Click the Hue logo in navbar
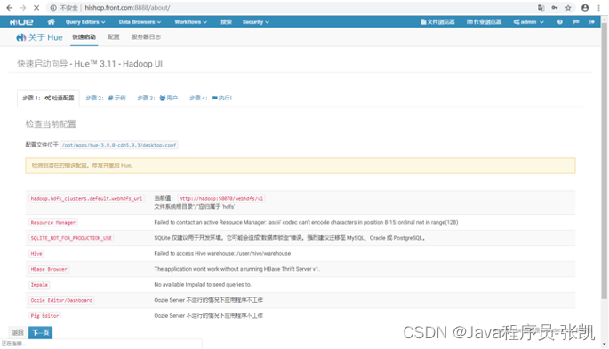This screenshot has width=609, height=349. 21,22
